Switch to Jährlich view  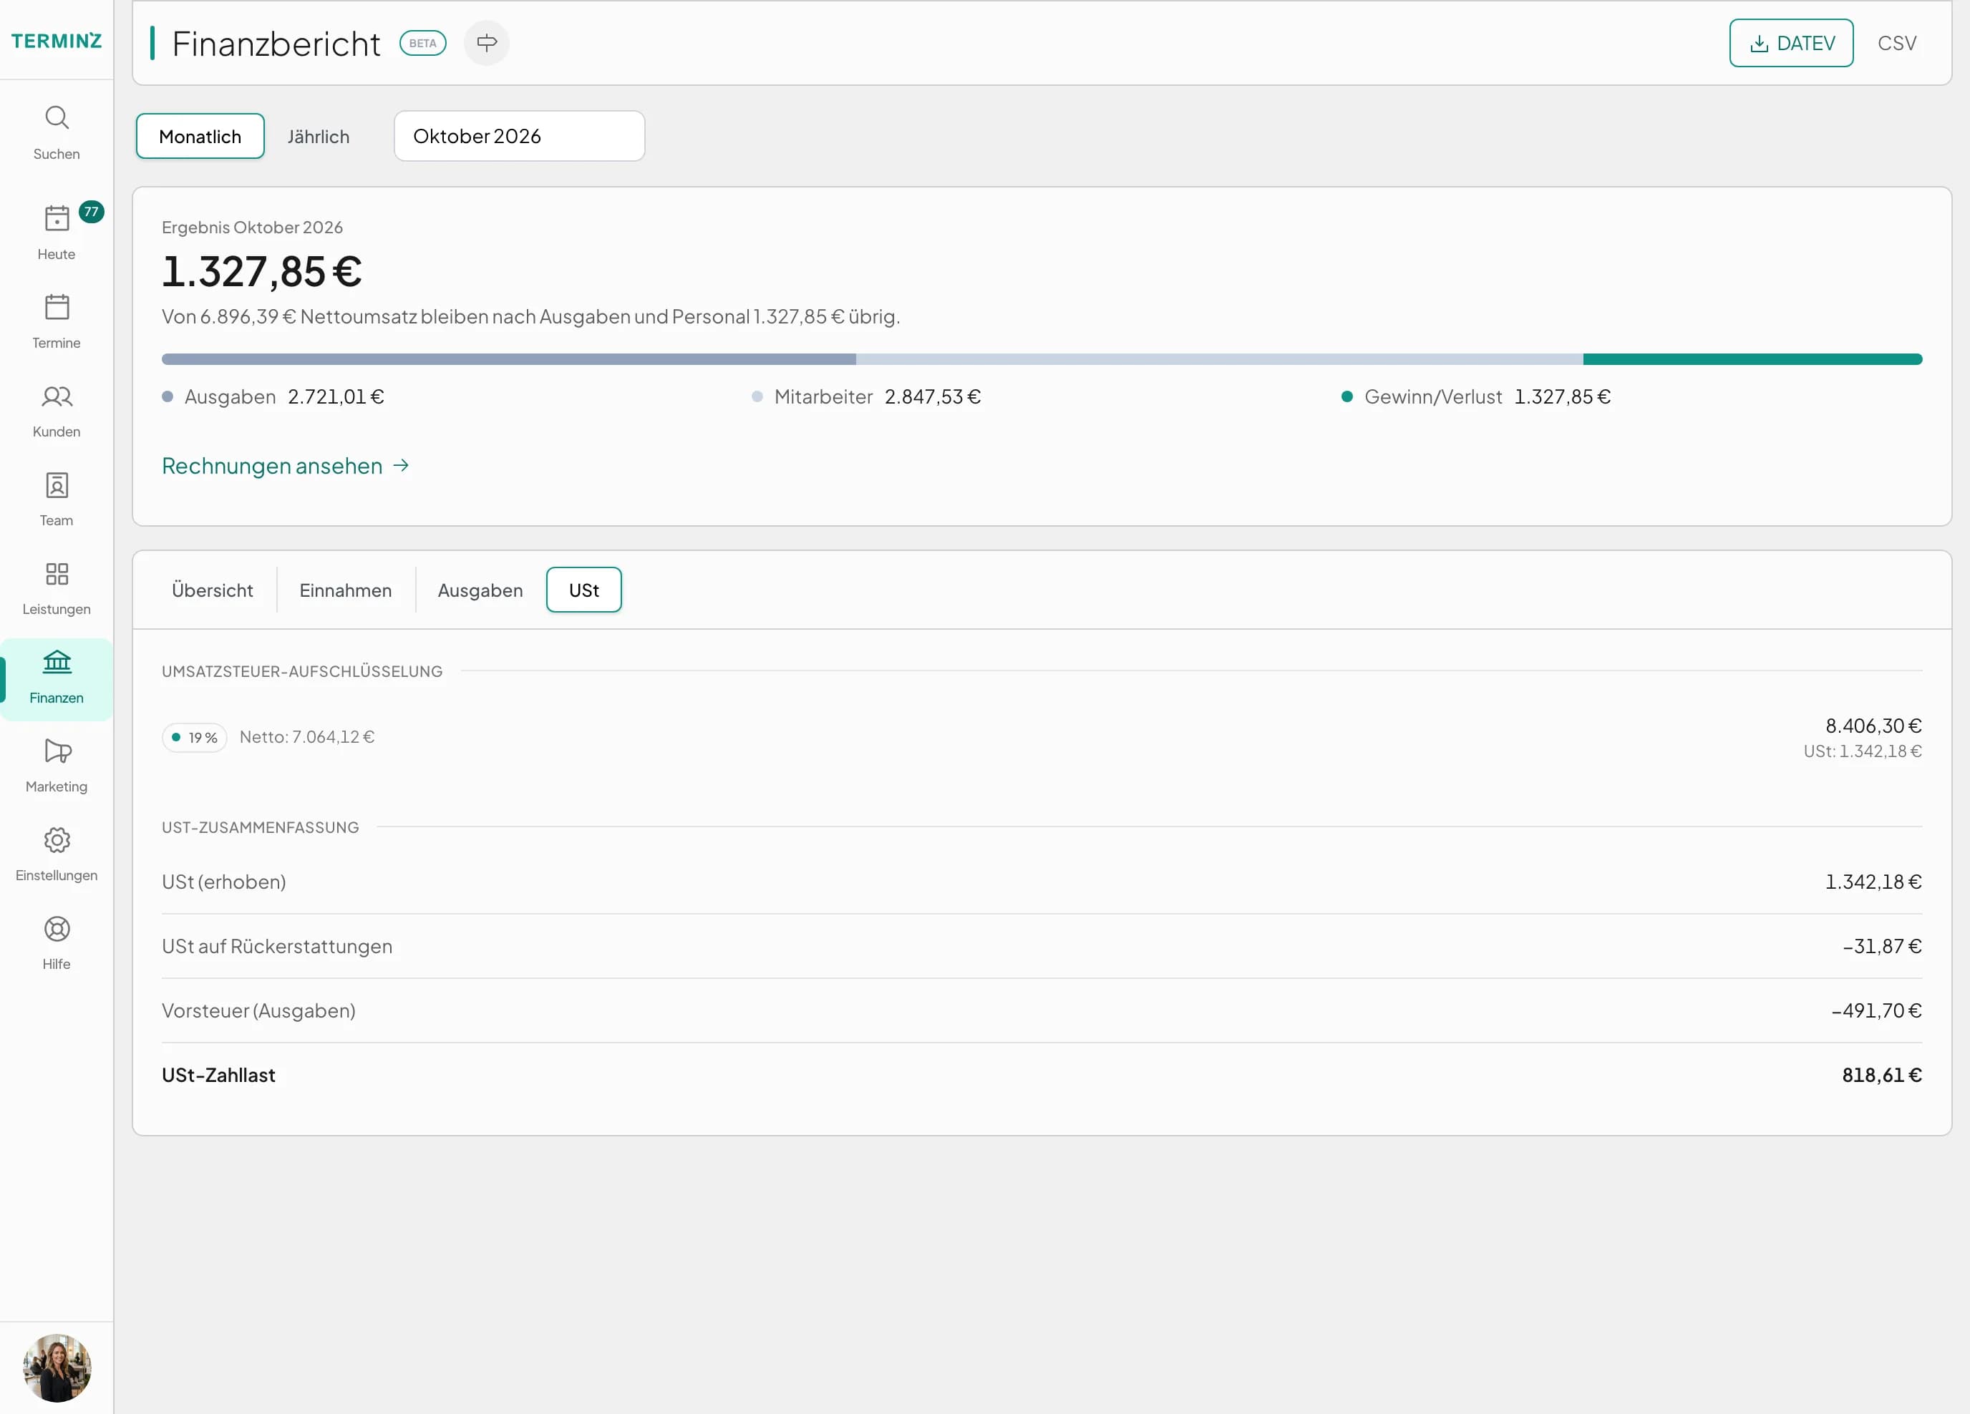[318, 137]
